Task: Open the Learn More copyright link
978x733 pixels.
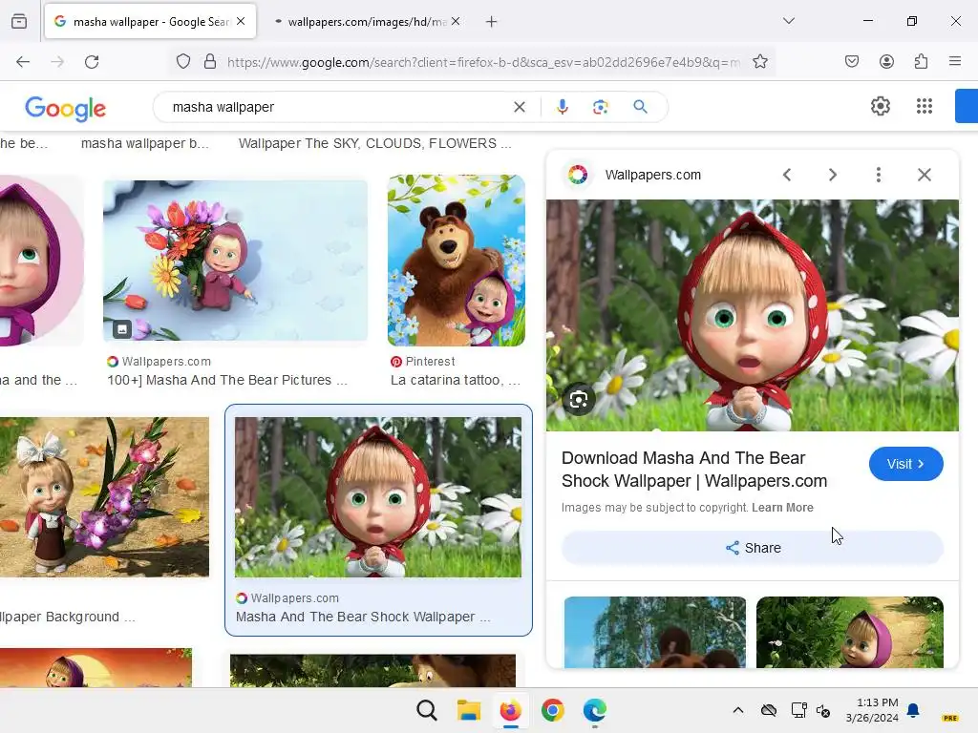Action: (782, 508)
